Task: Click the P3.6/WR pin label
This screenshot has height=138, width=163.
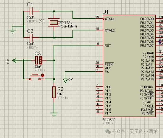Action: pos(147,110)
